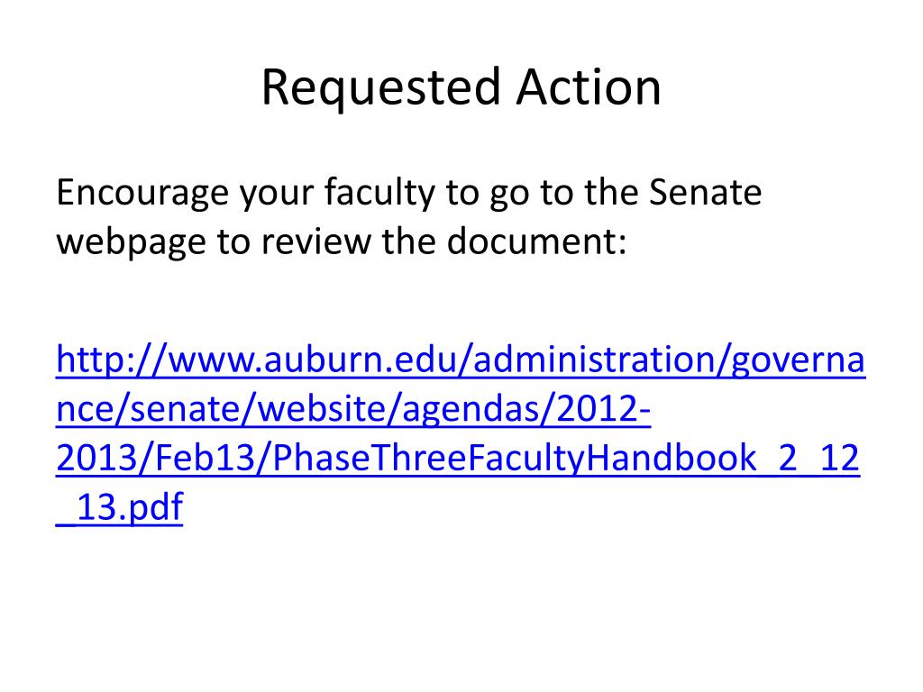Click the '2013/Feb13' segment of the link
The image size is (923, 692).
click(x=155, y=457)
